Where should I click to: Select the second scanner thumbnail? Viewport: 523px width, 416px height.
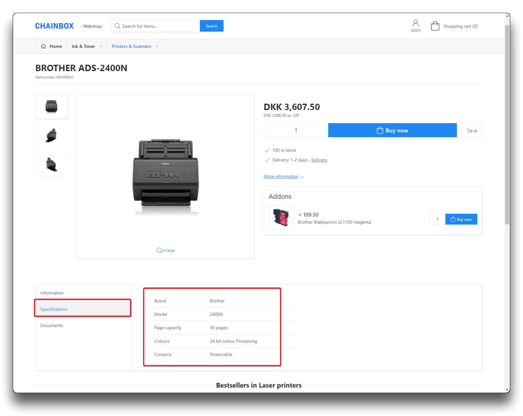point(51,136)
